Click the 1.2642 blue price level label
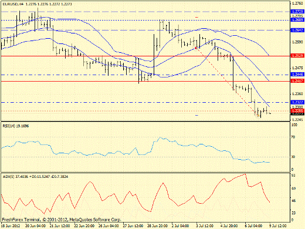Screen dimensions: 305x229 tap(297, 30)
